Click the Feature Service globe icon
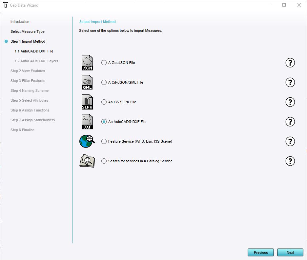The image size is (307, 260). (x=87, y=141)
